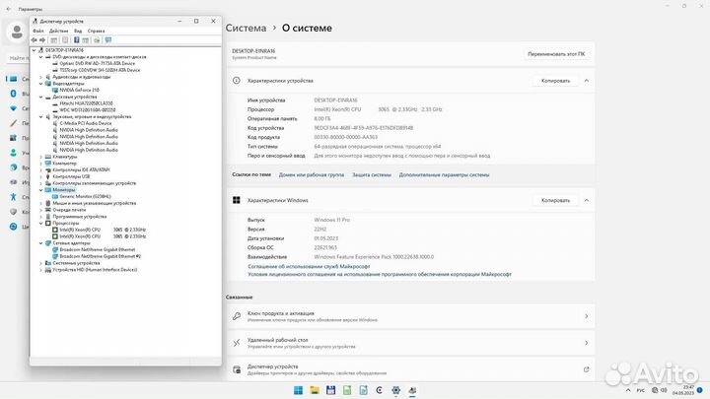Select 'Hitachi HUA722050CLA330' disk drive
This screenshot has height=399, width=710.
click(x=86, y=103)
